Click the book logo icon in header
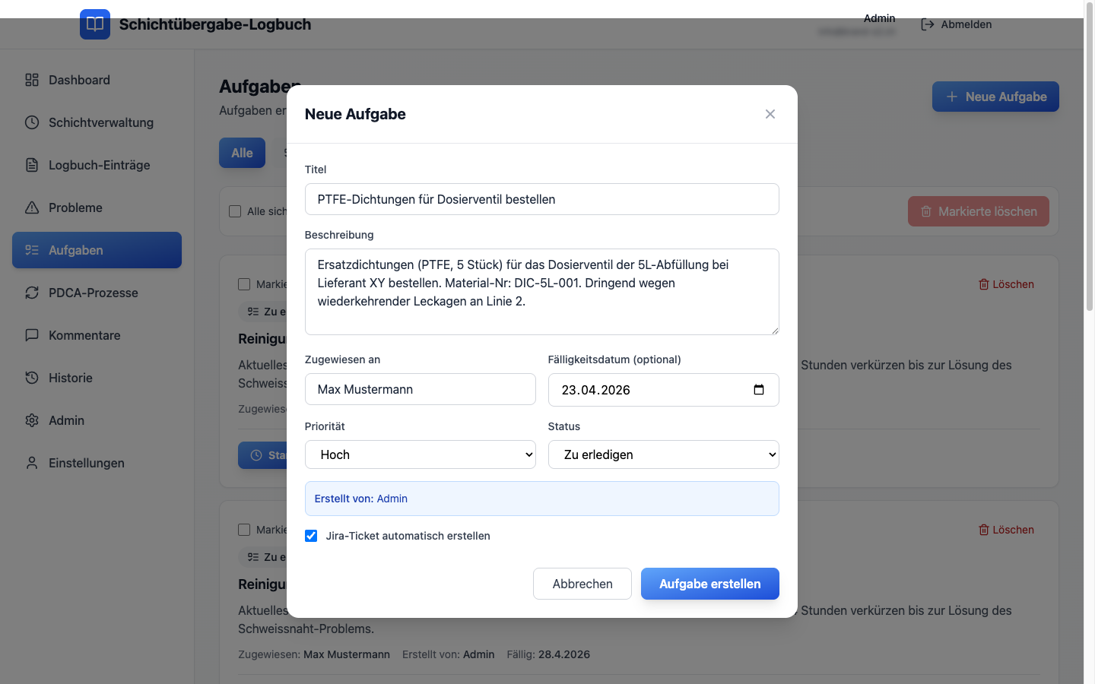 tap(95, 24)
